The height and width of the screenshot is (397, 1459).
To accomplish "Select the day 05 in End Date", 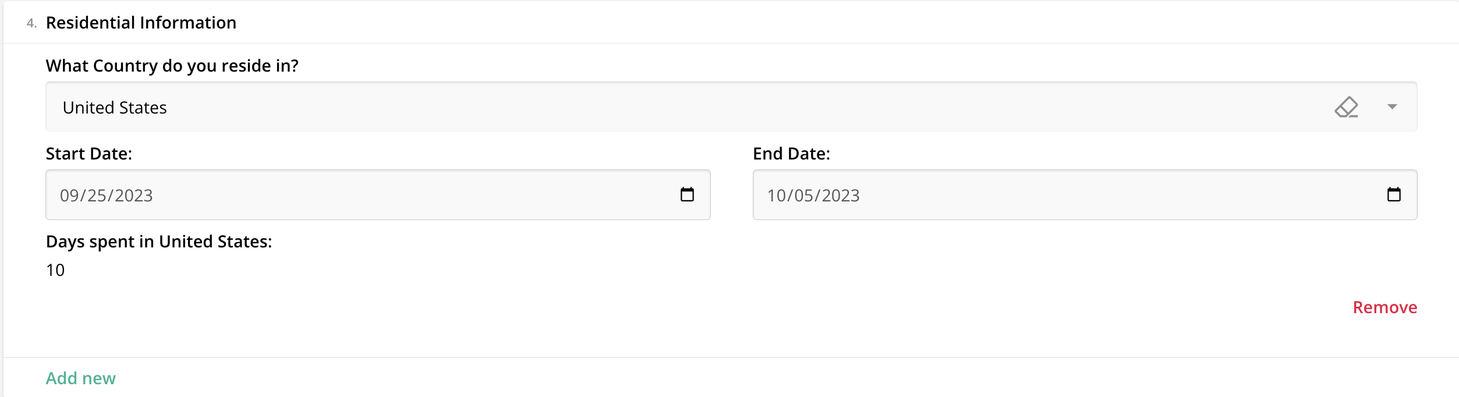I will (804, 196).
